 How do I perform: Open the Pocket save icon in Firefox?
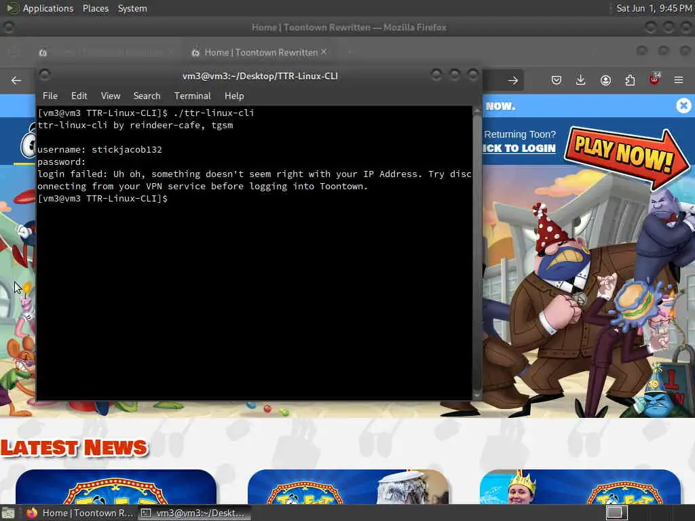tap(557, 80)
